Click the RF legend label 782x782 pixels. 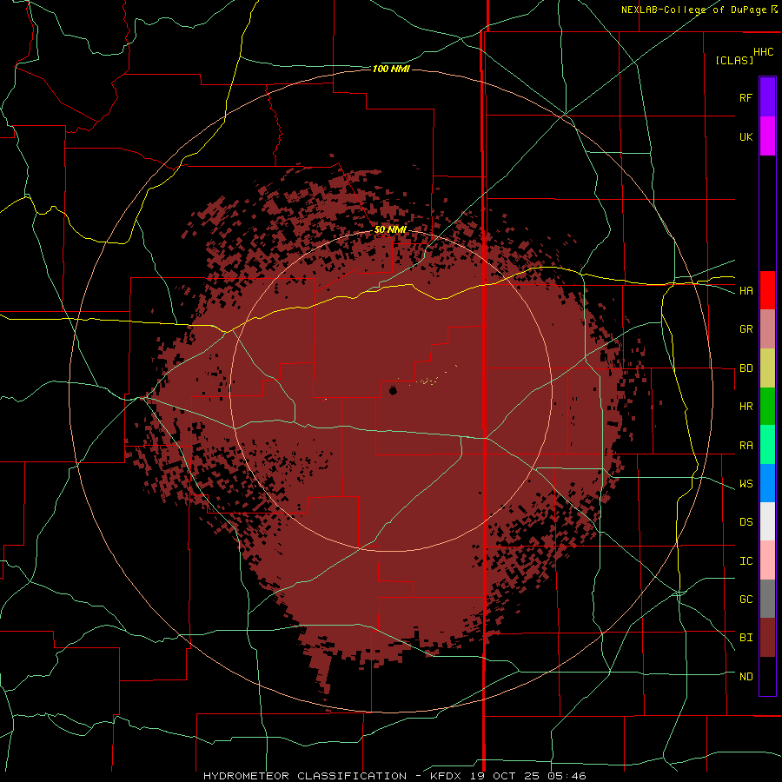pyautogui.click(x=746, y=97)
